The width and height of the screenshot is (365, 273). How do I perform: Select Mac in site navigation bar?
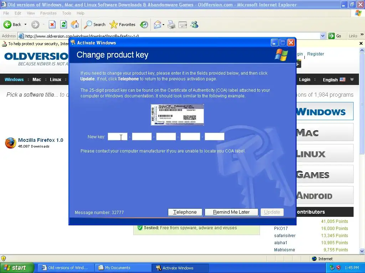tap(37, 79)
